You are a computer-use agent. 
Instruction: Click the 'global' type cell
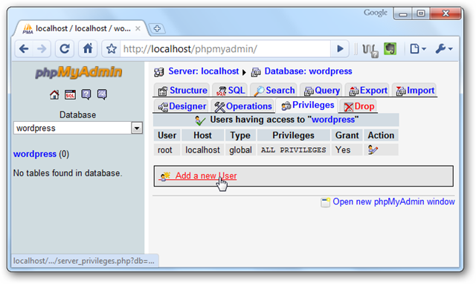pos(240,150)
